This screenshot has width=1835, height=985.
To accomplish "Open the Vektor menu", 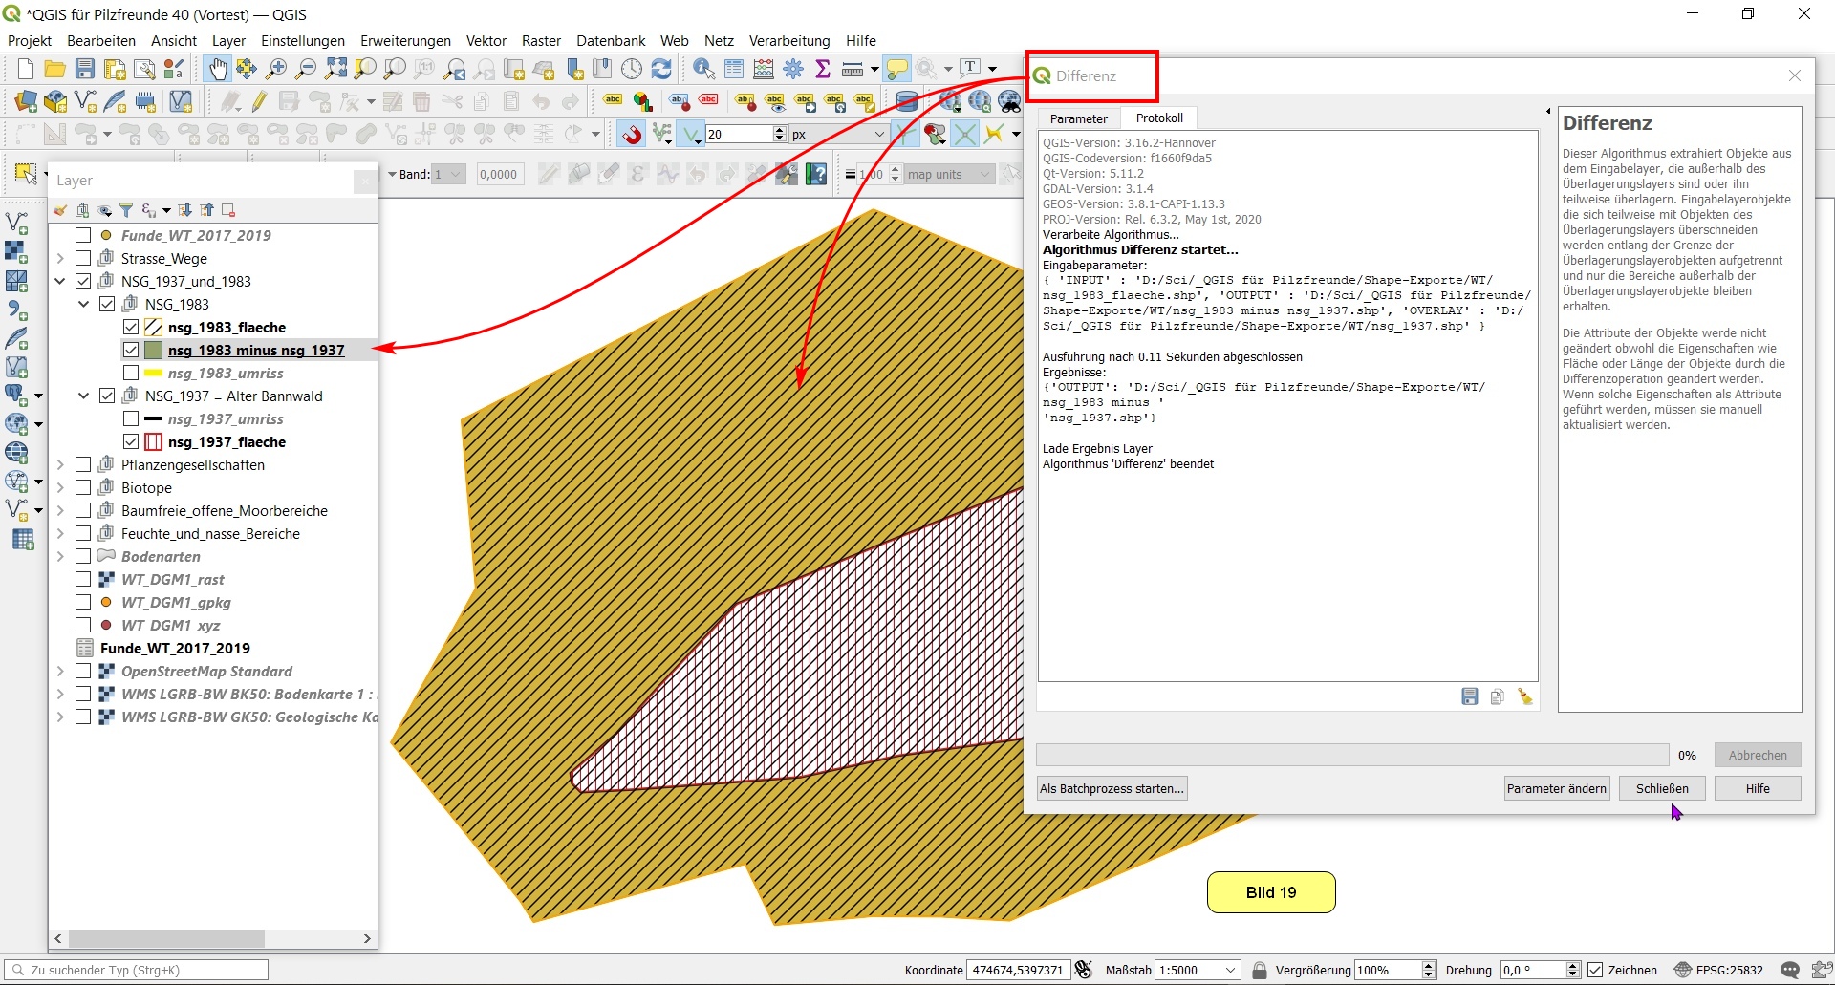I will 486,41.
